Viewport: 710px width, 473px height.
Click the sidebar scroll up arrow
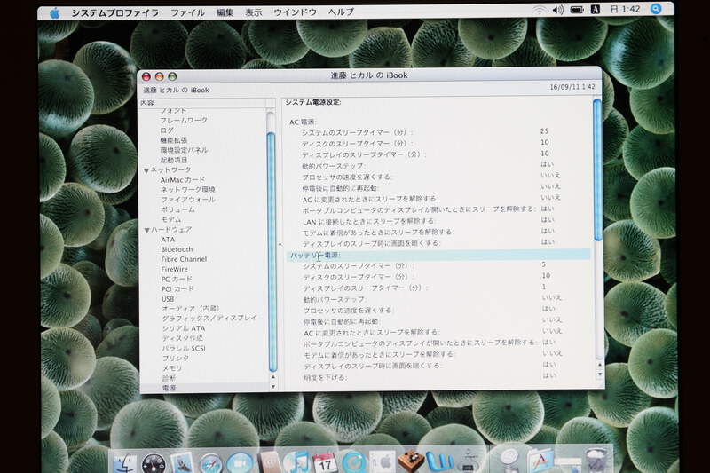coord(273,377)
